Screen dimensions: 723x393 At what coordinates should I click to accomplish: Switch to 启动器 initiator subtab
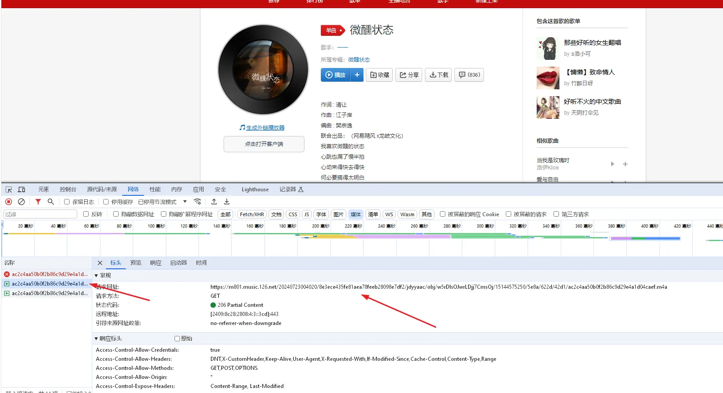coord(179,263)
